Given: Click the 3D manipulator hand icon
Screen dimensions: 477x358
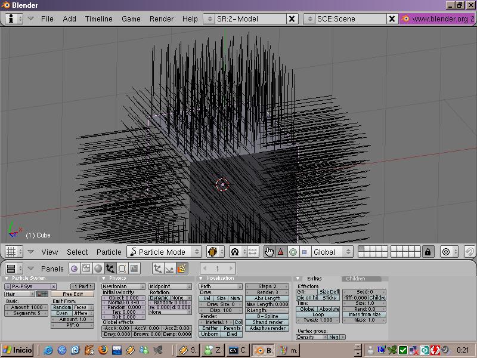Looking at the screenshot, I should (269, 252).
